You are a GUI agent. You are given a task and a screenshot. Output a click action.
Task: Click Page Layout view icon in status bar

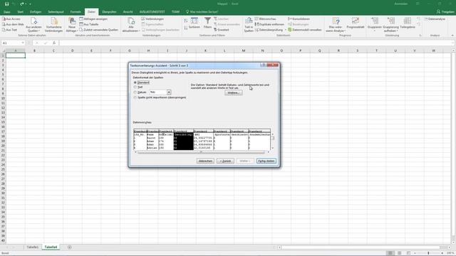tap(399, 253)
